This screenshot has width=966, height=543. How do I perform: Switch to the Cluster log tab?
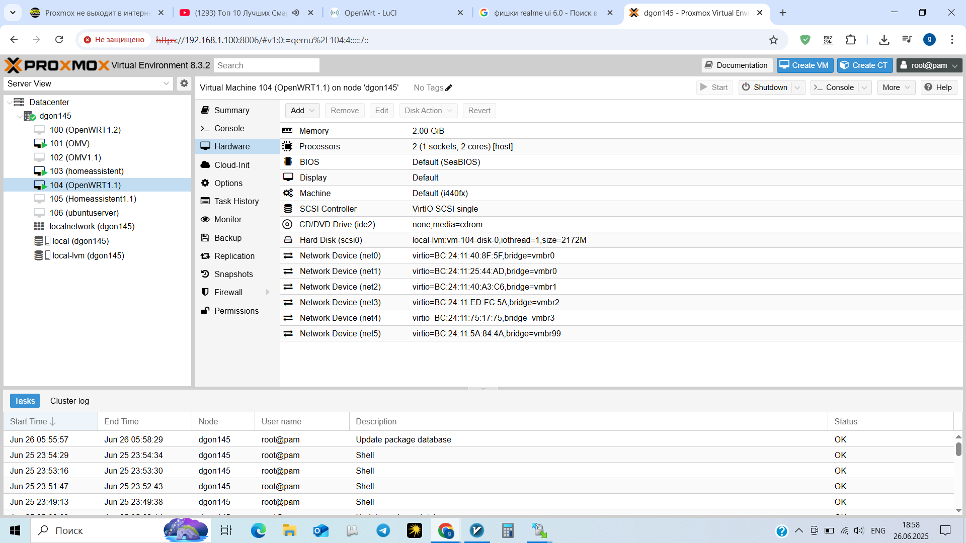coord(69,401)
